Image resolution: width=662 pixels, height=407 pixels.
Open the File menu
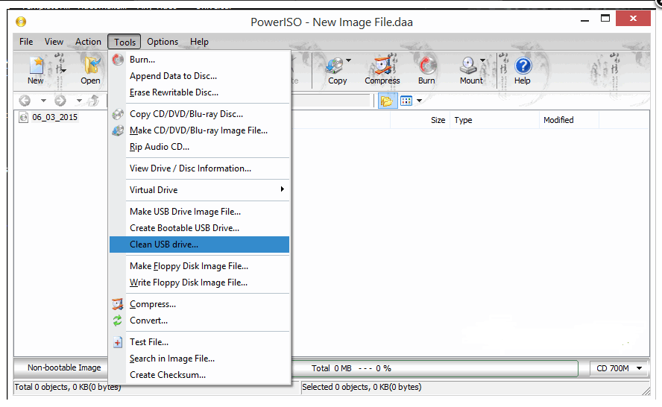click(x=26, y=42)
